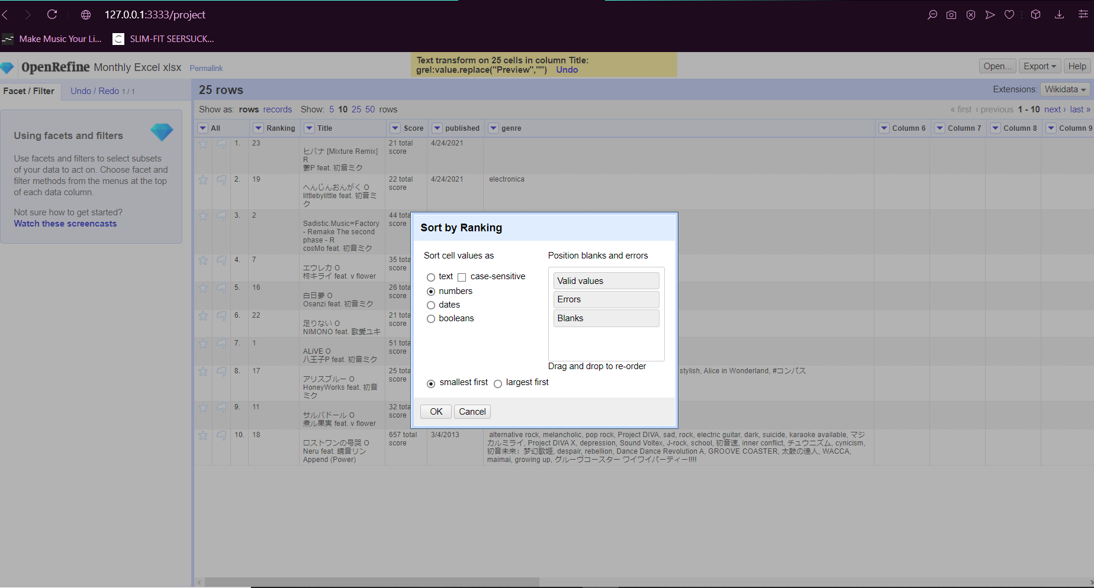The image size is (1094, 588).
Task: Click the OpenRefine diamond logo
Action: (8, 67)
